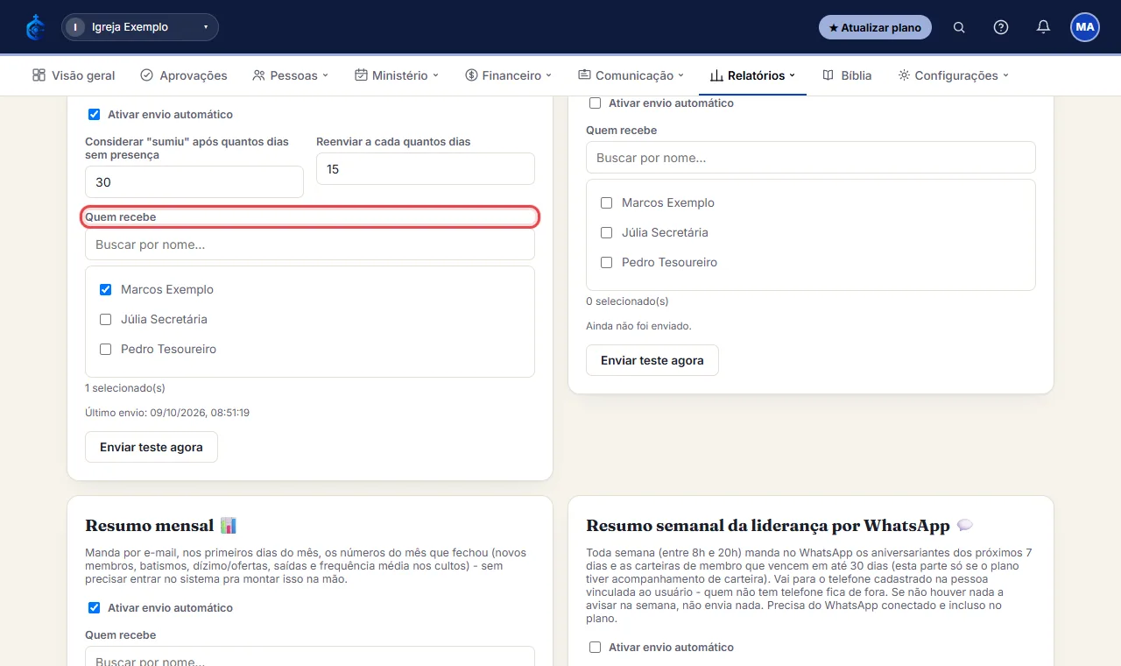Click the church app logo

(35, 27)
